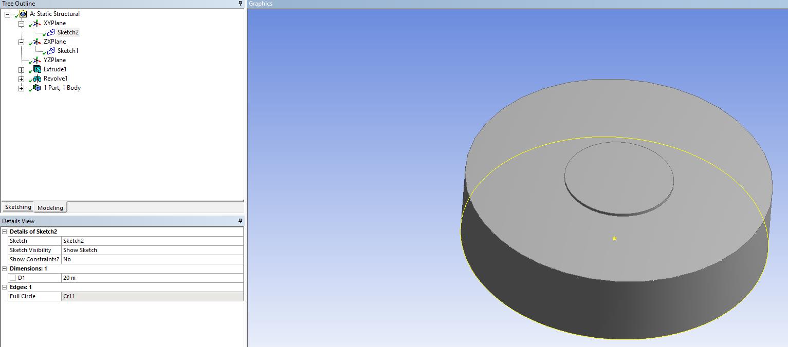The width and height of the screenshot is (788, 347).
Task: Click the Sketch2 sketch icon
Action: (x=51, y=32)
